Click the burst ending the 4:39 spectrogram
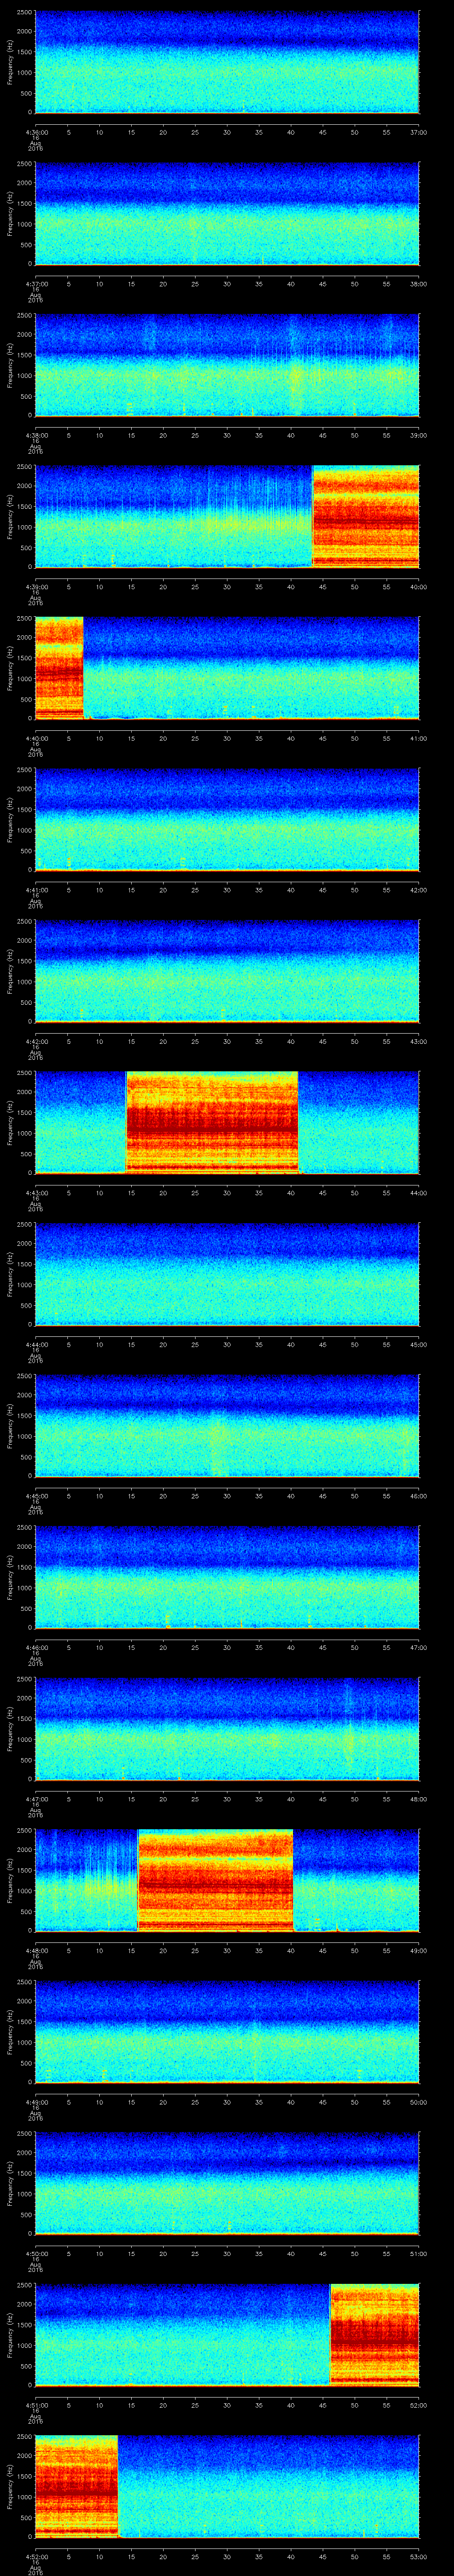This screenshot has height=2576, width=454. [365, 516]
